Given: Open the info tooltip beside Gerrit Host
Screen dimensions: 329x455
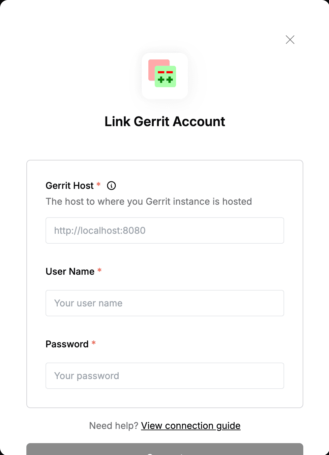Looking at the screenshot, I should pyautogui.click(x=111, y=186).
